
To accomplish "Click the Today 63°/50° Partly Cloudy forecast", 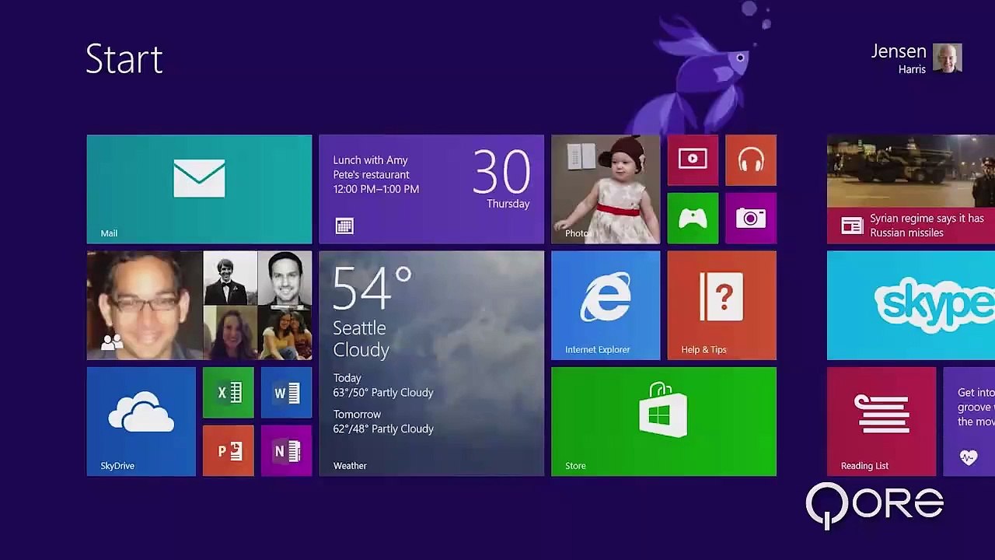I will 383,385.
